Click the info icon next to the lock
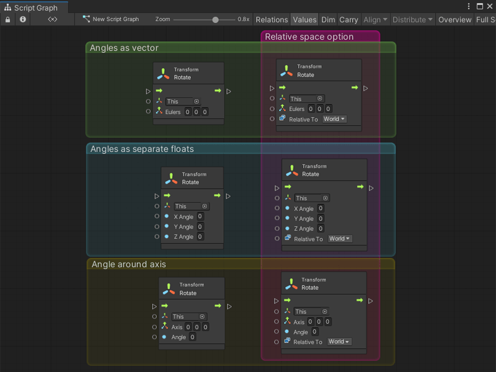This screenshot has height=372, width=496. click(x=23, y=19)
